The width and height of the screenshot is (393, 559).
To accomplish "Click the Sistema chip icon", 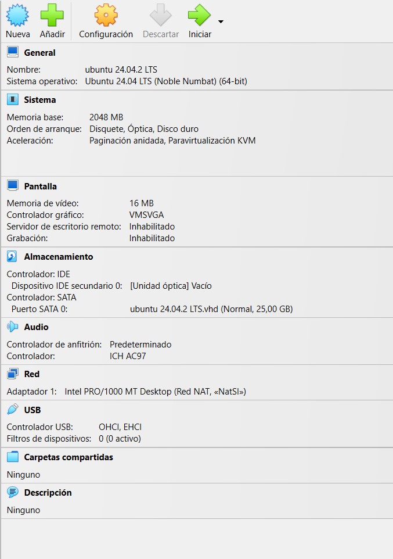I will (12, 99).
